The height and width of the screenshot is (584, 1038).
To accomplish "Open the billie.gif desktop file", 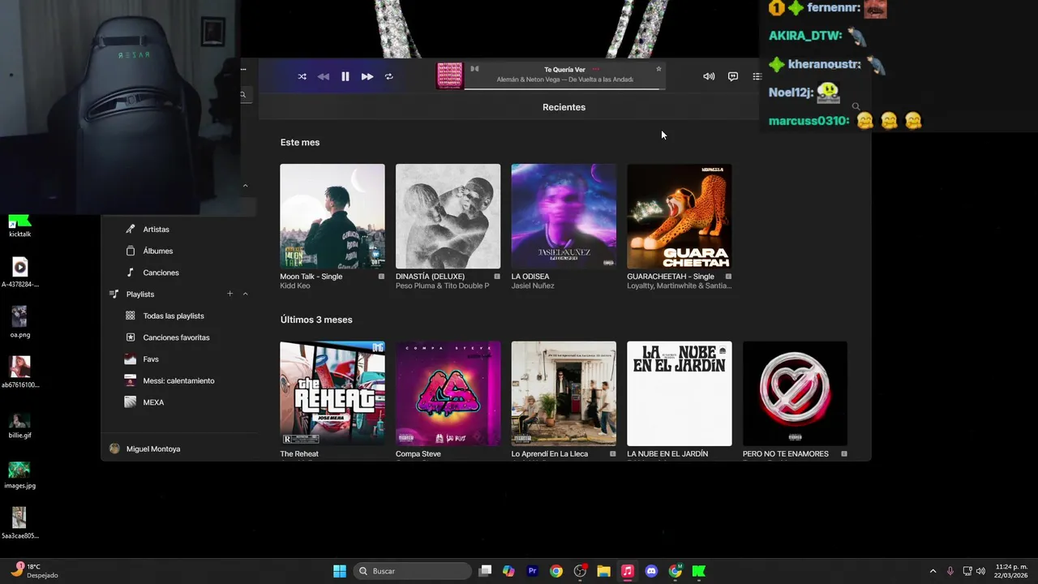I will [19, 424].
